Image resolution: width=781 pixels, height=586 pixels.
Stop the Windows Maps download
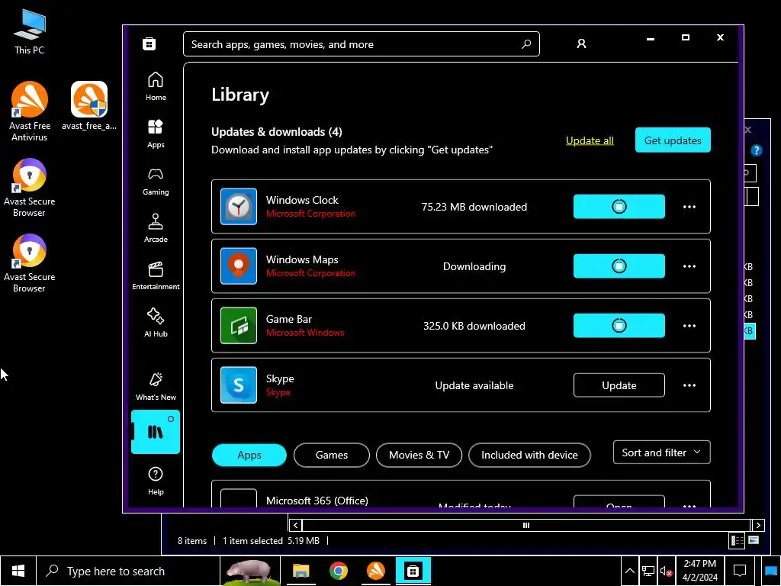(619, 266)
